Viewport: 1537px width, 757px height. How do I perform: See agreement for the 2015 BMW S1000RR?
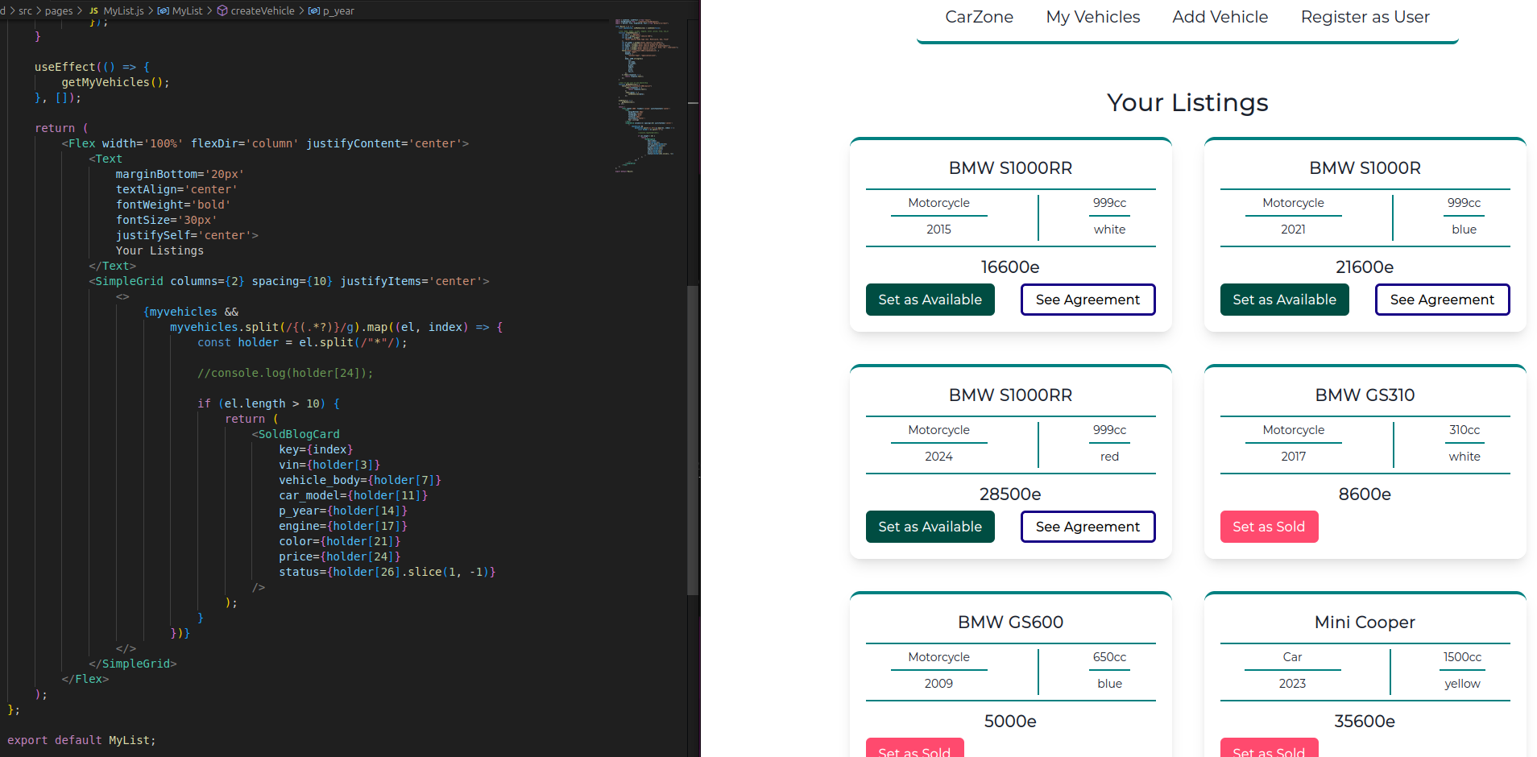tap(1087, 300)
